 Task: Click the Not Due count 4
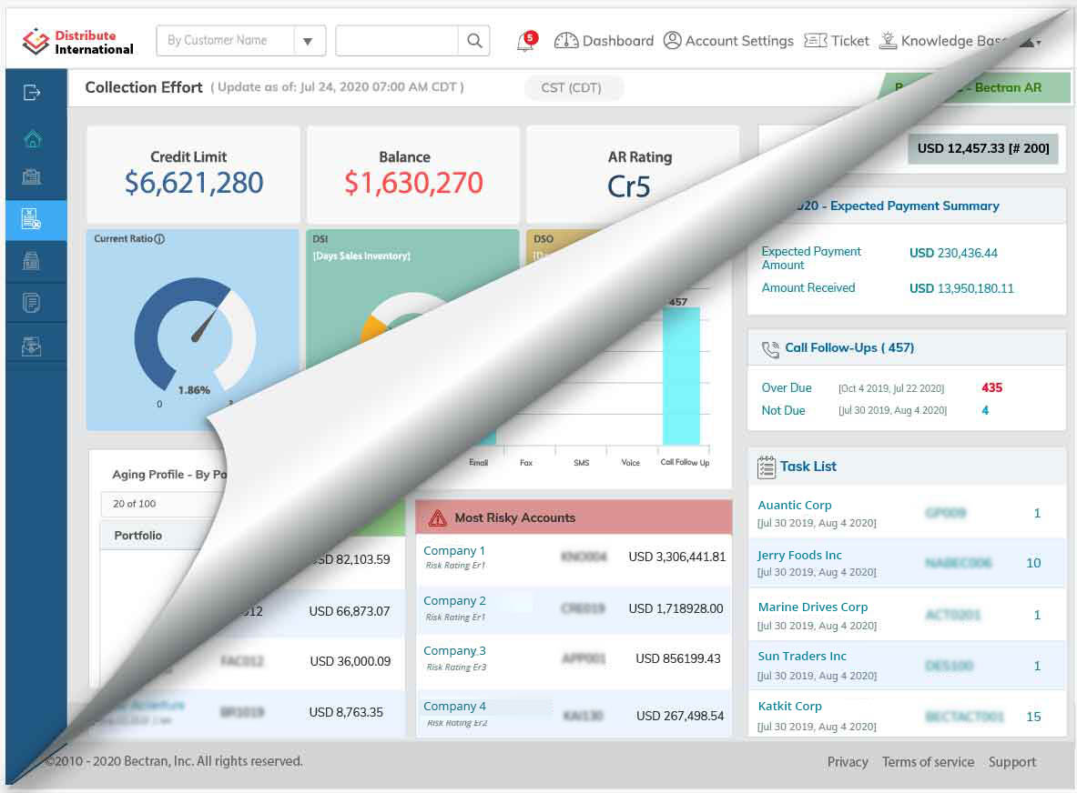(985, 410)
